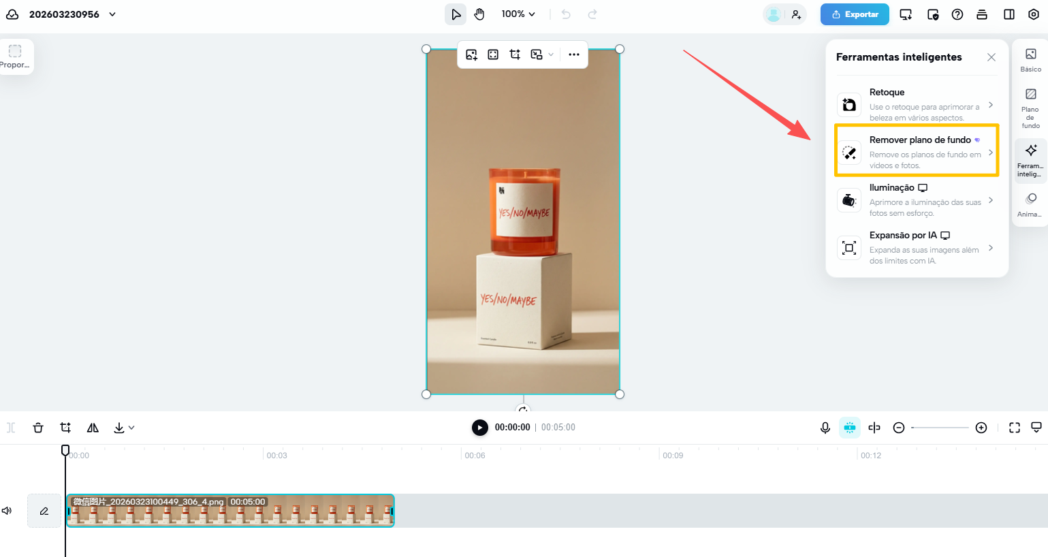
Task: Click the timeline zoom slider
Action: point(940,428)
